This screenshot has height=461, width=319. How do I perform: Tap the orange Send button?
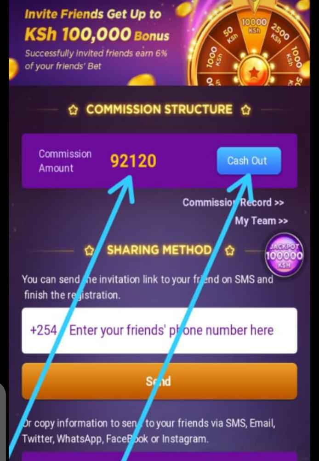click(159, 381)
